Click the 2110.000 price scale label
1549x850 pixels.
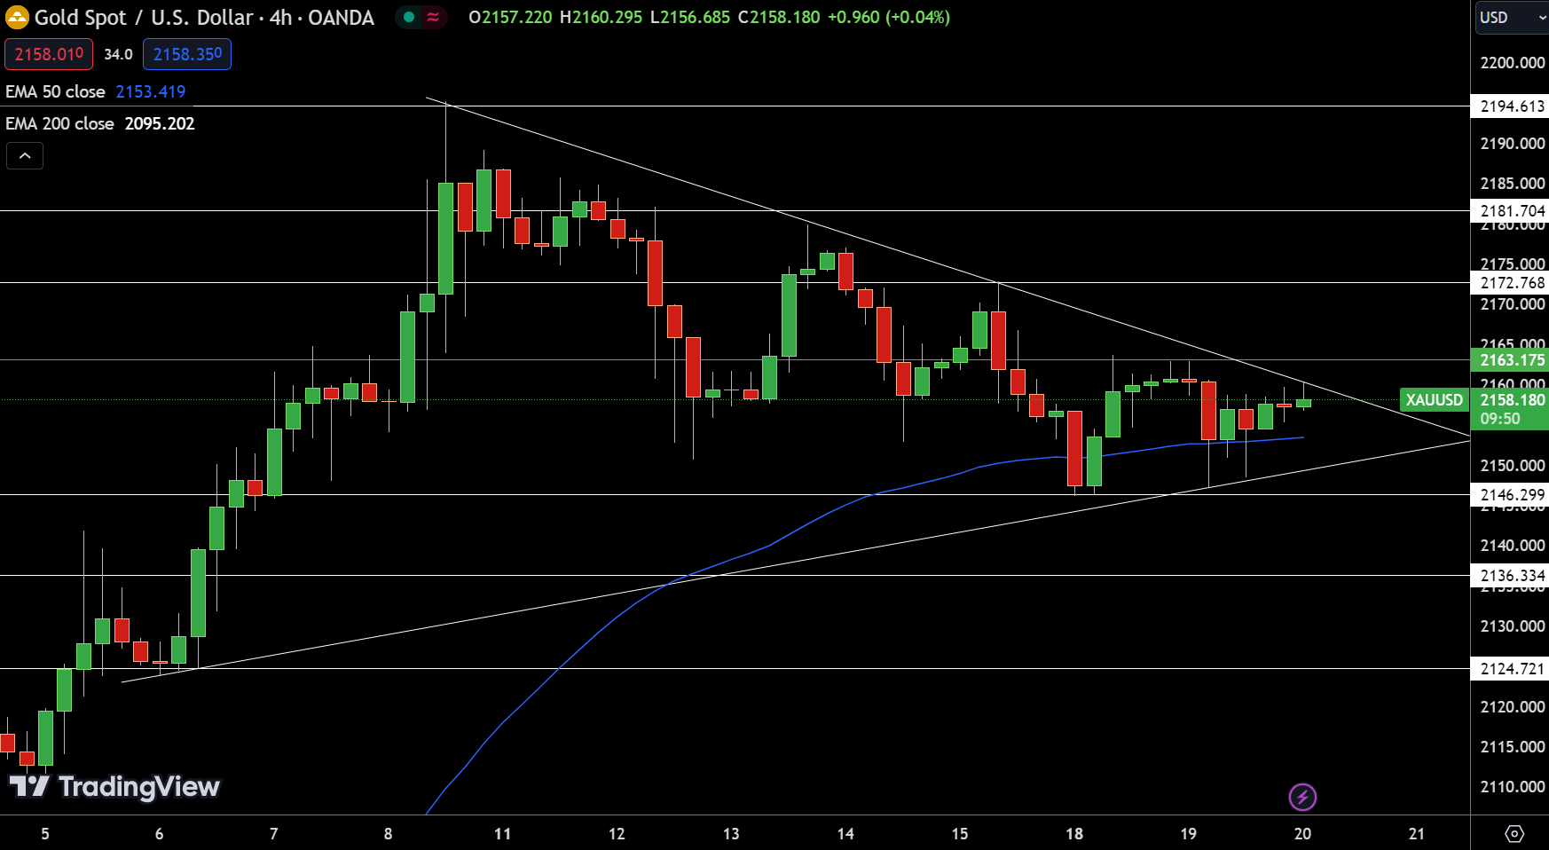coord(1512,787)
